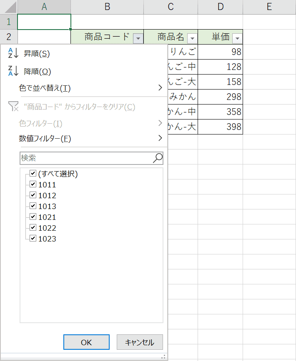Select column D header
Screen dimensions: 296x361
point(221,7)
